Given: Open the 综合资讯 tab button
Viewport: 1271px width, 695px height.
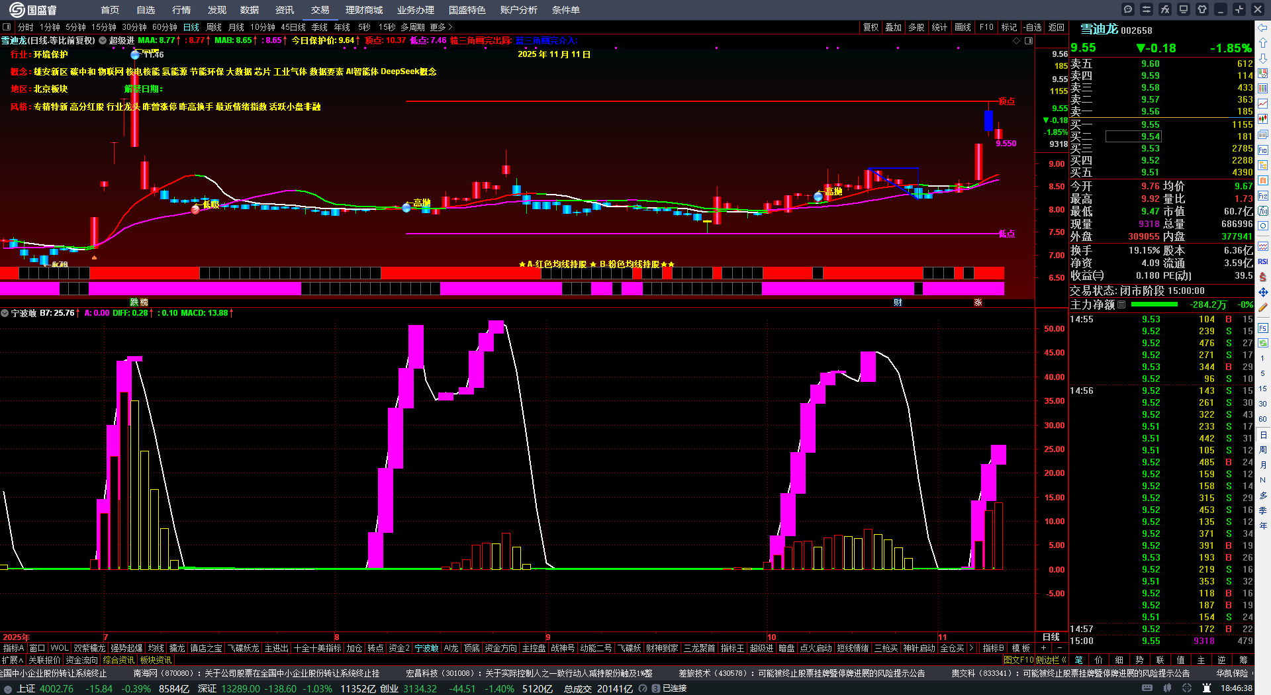Looking at the screenshot, I should (x=118, y=660).
